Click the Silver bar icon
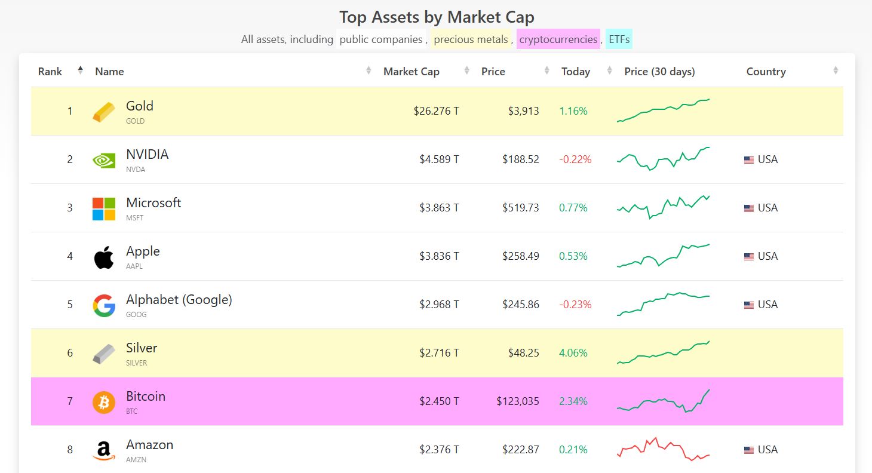 [104, 354]
